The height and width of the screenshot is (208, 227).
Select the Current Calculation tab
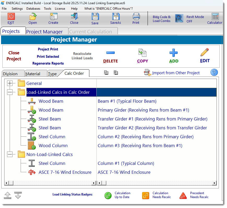tap(93, 31)
